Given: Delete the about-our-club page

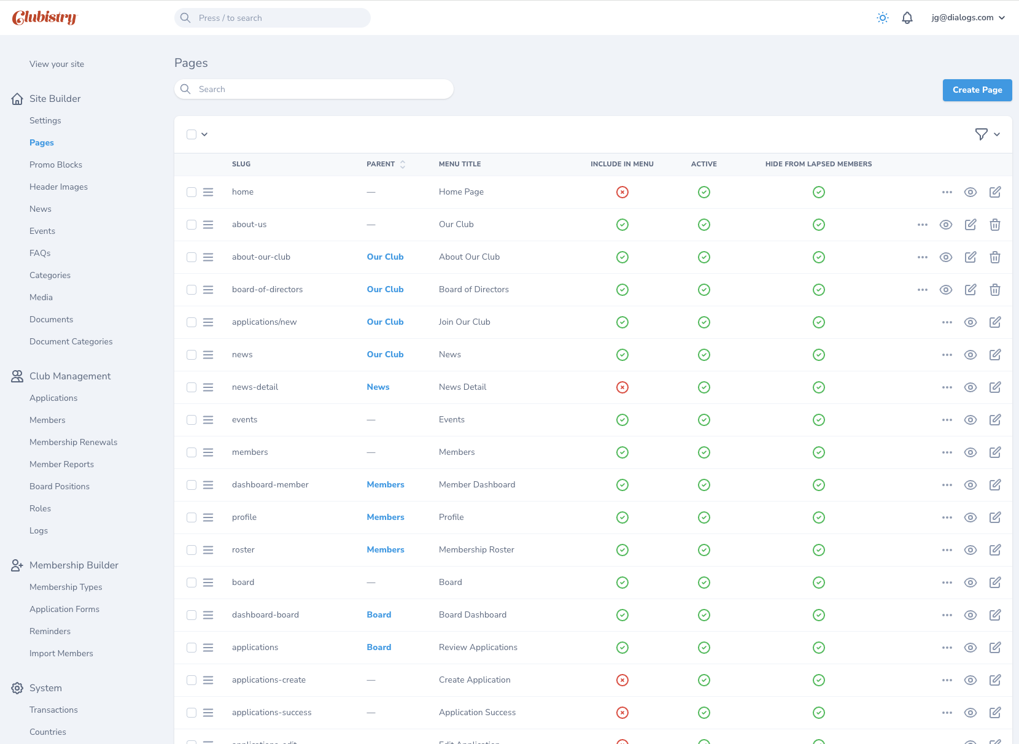Looking at the screenshot, I should coord(994,257).
